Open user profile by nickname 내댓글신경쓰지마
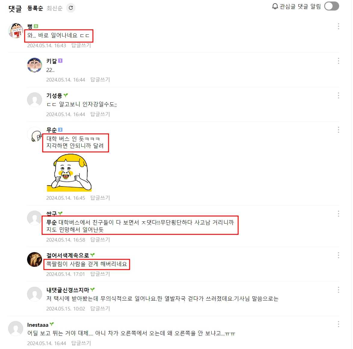This screenshot has width=353, height=349. pos(68,290)
